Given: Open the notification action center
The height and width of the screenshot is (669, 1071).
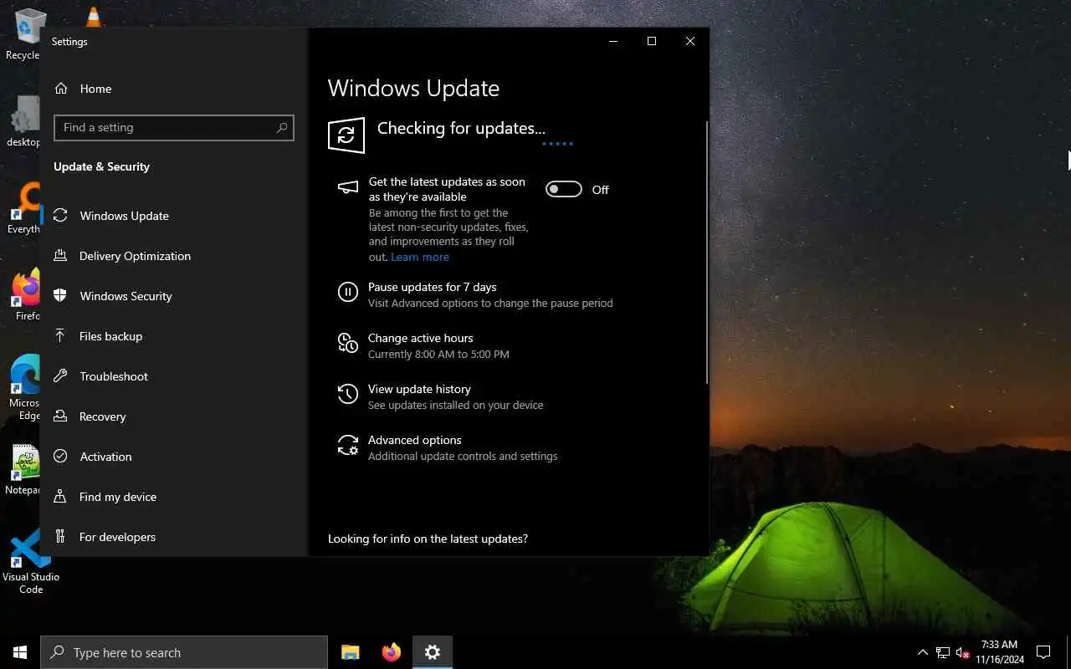Looking at the screenshot, I should [x=1043, y=652].
